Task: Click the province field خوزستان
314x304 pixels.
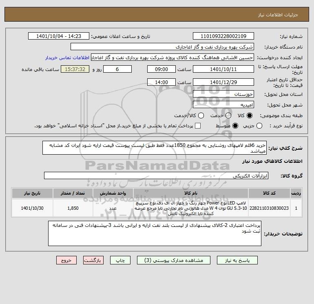Action: click(x=223, y=94)
